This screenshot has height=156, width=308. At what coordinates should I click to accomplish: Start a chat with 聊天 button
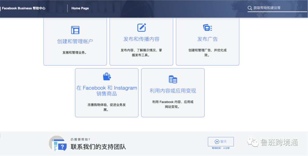coord(221,142)
